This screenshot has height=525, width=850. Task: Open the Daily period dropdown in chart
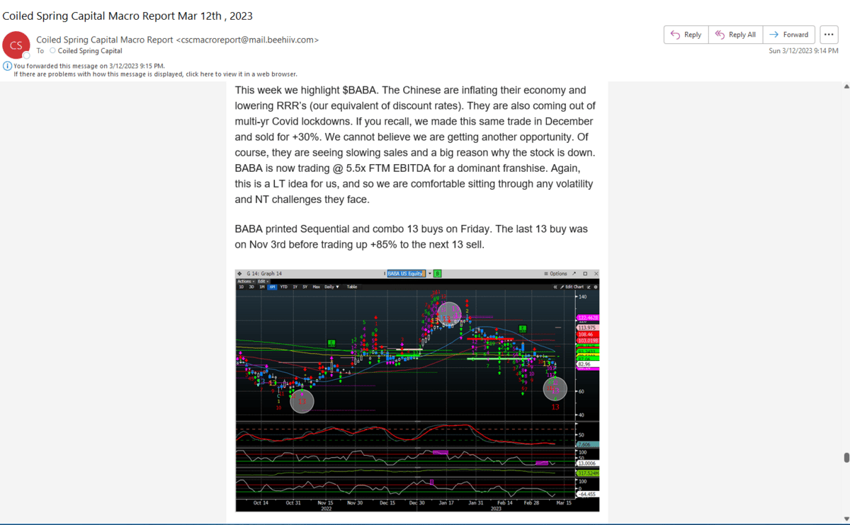click(331, 287)
